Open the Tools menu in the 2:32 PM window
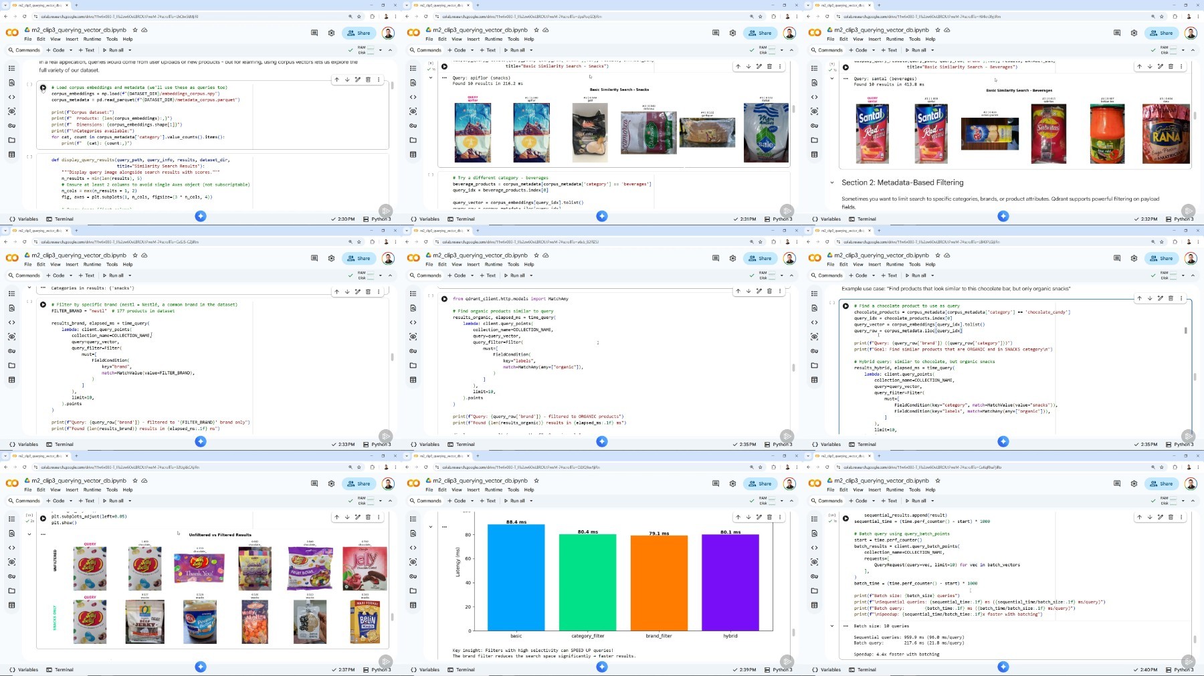1204x676 pixels. coord(914,39)
